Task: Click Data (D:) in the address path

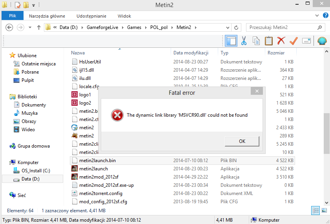Action: click(69, 27)
